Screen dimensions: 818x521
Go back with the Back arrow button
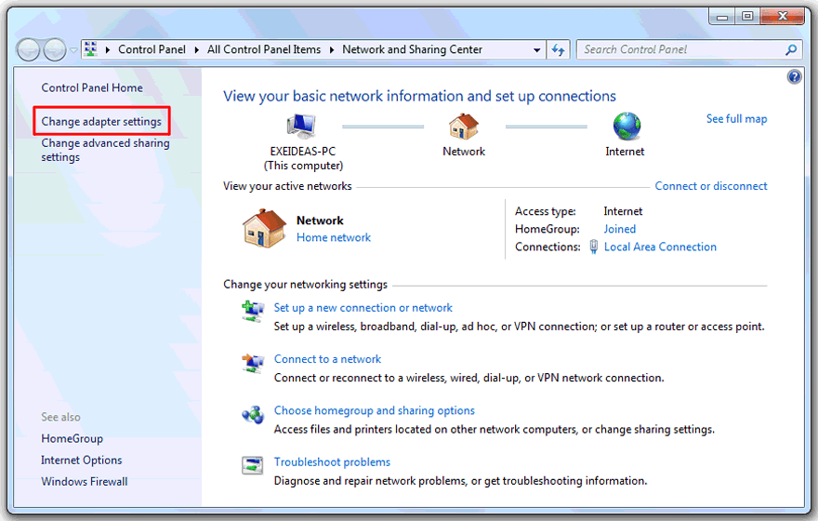coord(28,50)
